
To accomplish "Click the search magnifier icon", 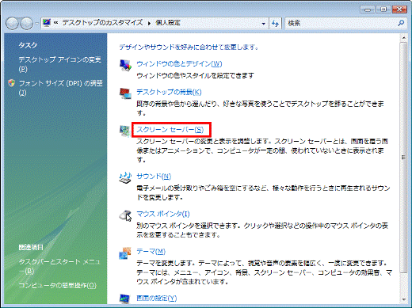I will [401, 23].
